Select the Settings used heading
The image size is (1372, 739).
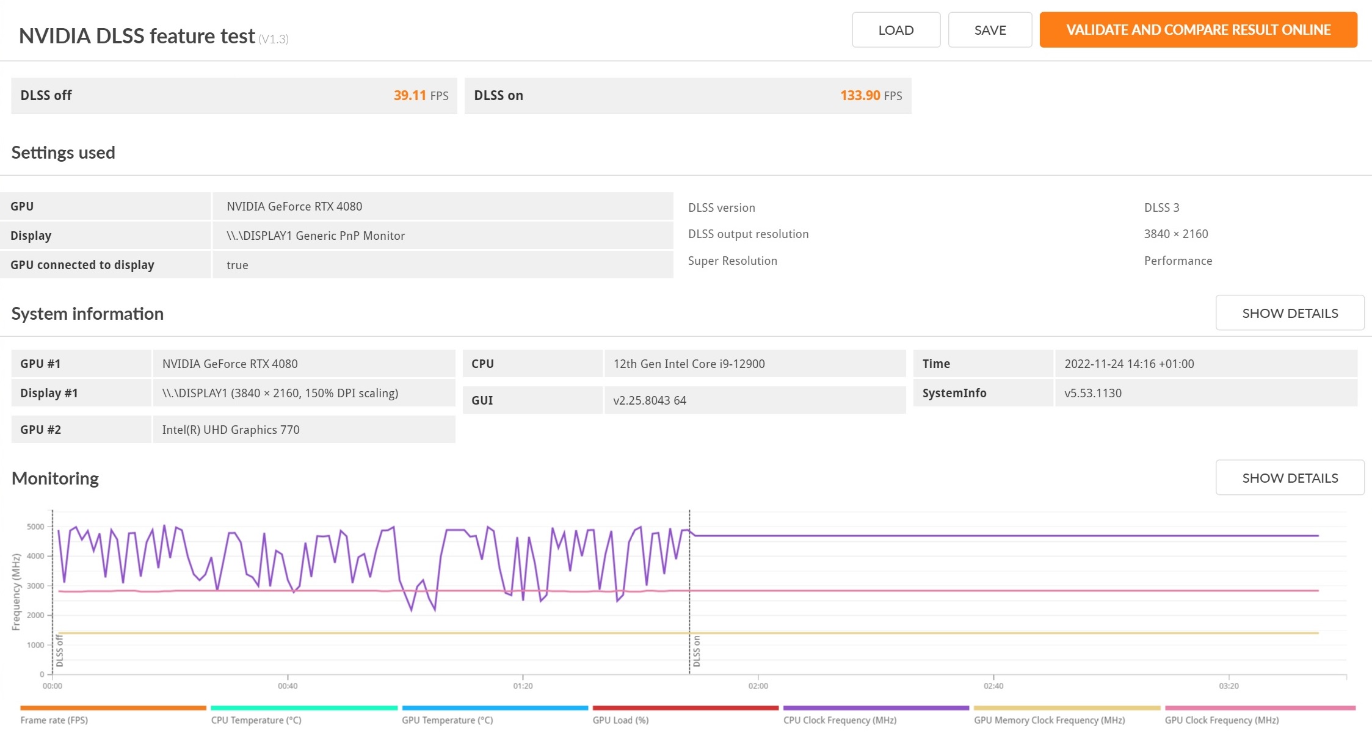[x=63, y=153]
